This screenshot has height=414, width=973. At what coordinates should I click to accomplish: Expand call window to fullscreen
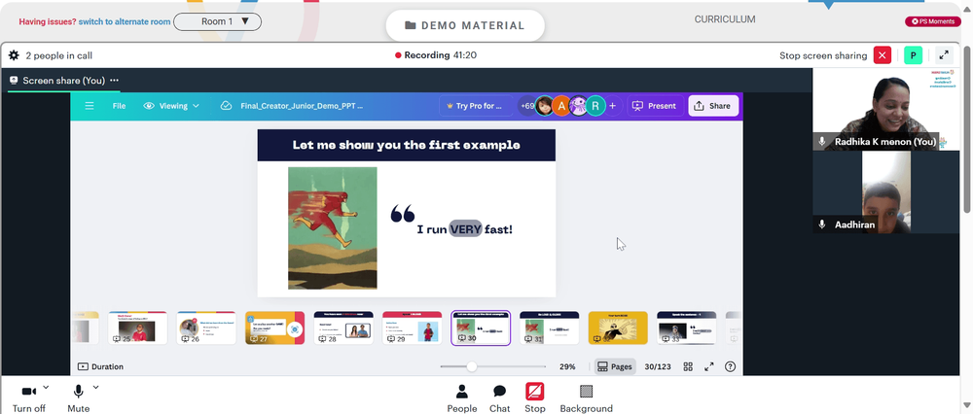[x=944, y=55]
